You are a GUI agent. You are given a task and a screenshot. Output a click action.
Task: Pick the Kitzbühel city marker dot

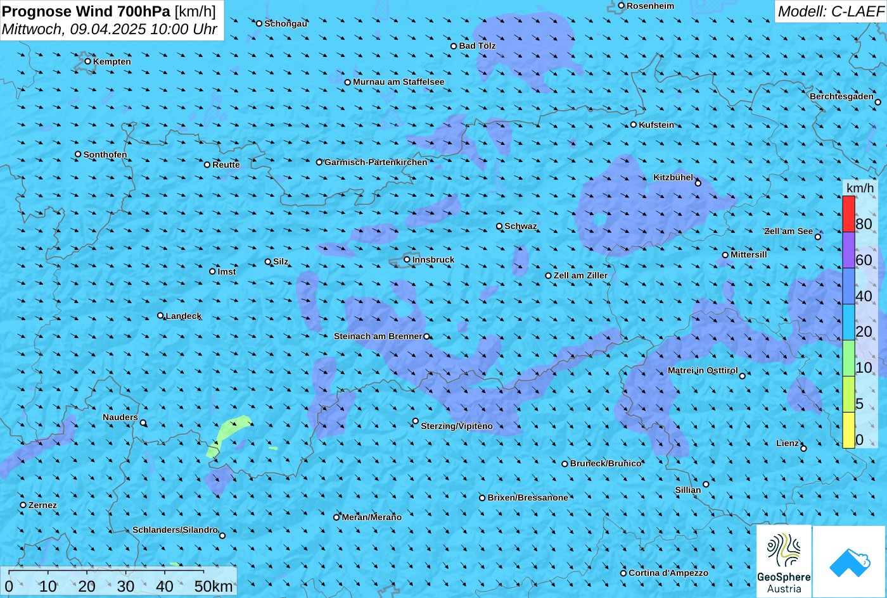[x=698, y=184]
